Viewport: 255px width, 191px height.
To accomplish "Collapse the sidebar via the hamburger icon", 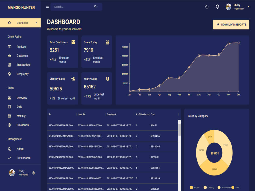I will [x=47, y=7].
